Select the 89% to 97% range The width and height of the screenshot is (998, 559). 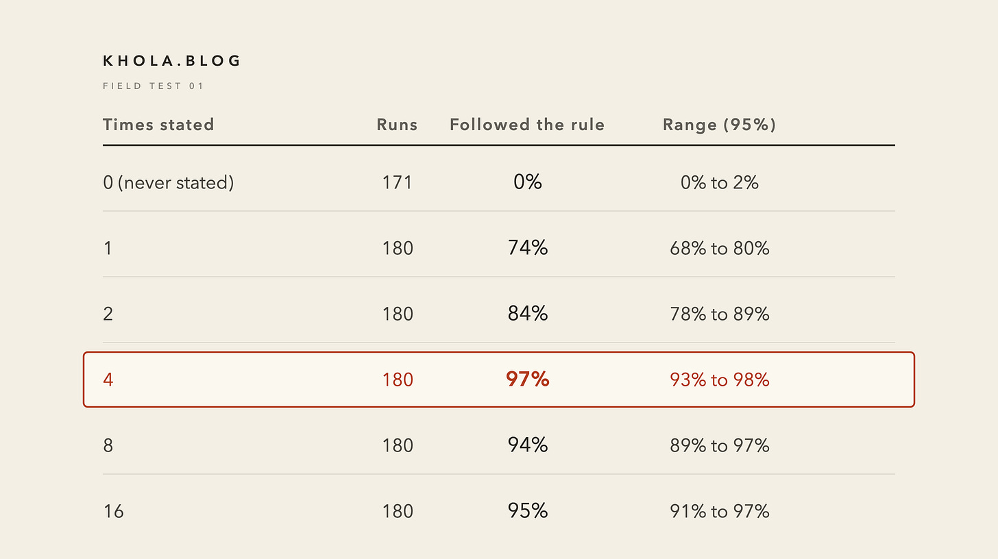(x=719, y=445)
